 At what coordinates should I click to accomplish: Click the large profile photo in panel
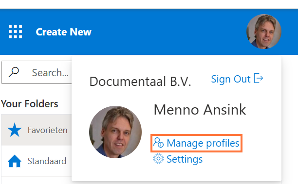tap(115, 132)
